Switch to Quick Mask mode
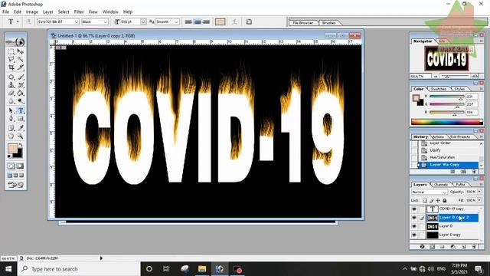The image size is (490, 276). click(20, 166)
